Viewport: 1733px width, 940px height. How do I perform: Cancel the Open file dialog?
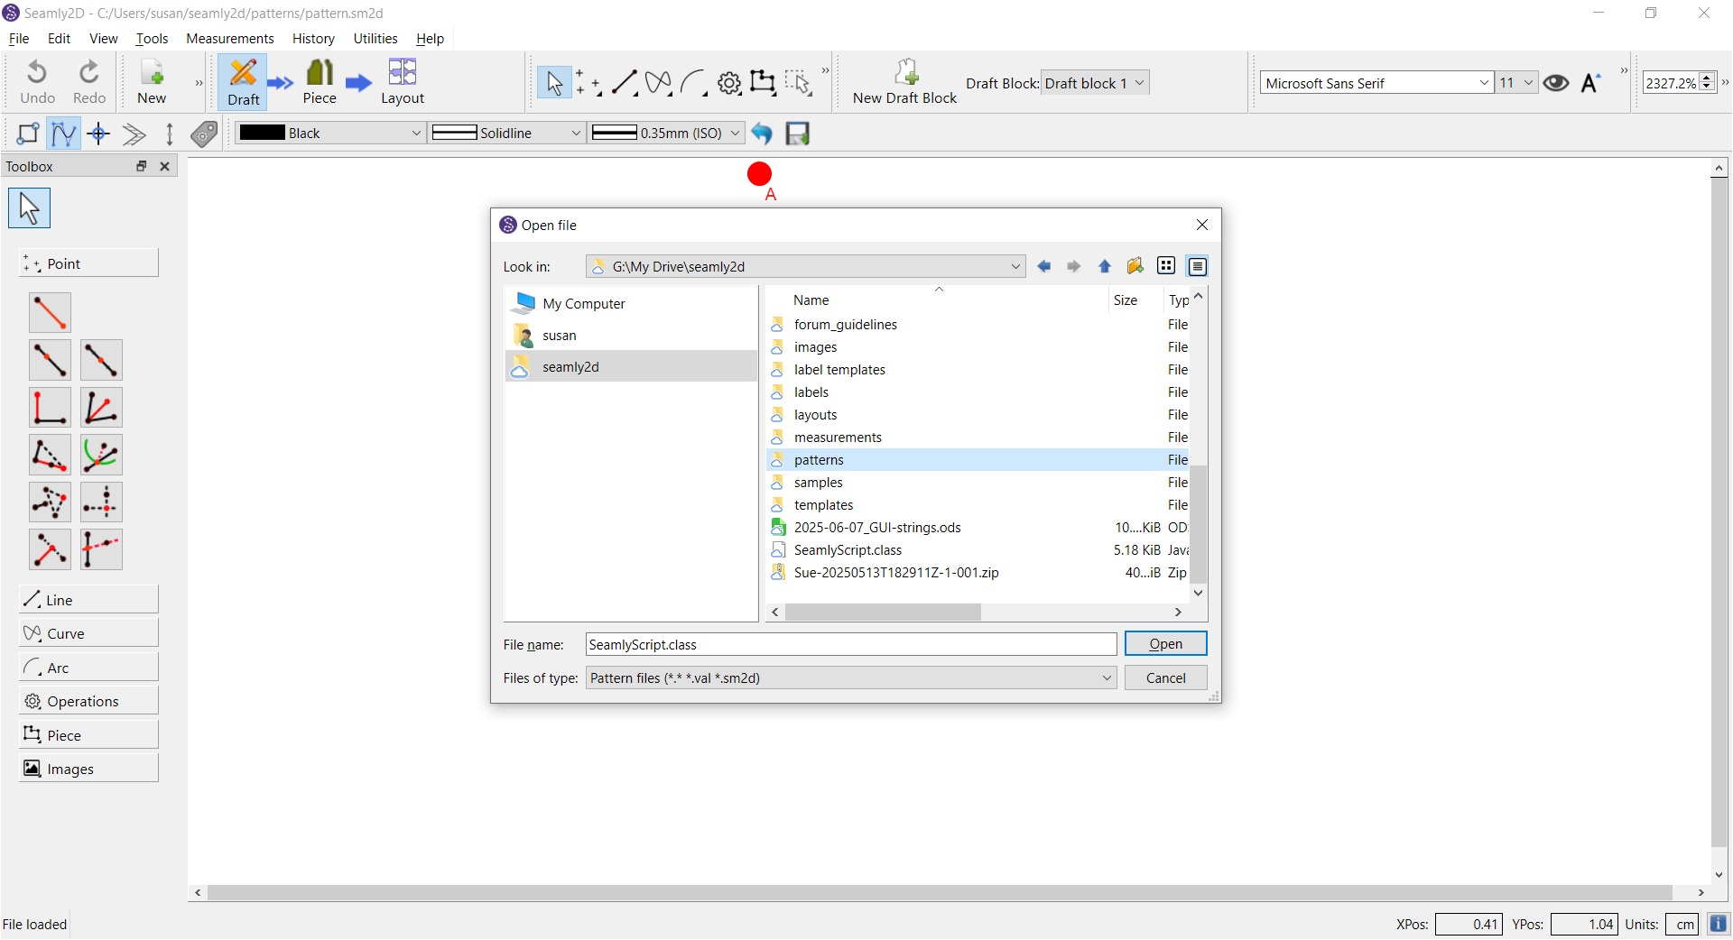pos(1165,678)
